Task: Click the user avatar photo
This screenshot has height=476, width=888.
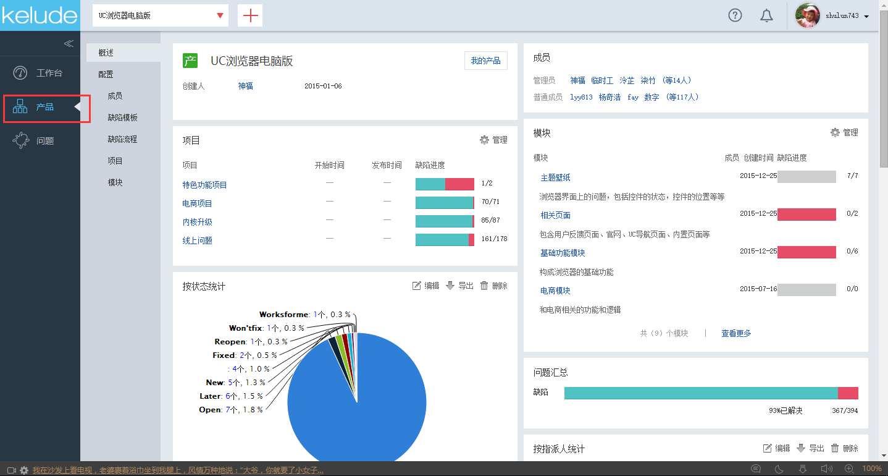Action: [x=807, y=16]
